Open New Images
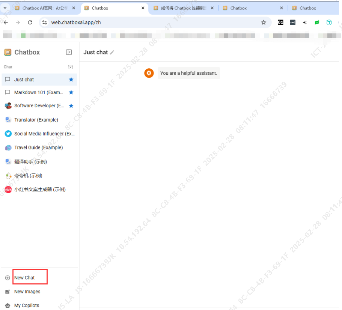 click(x=27, y=292)
